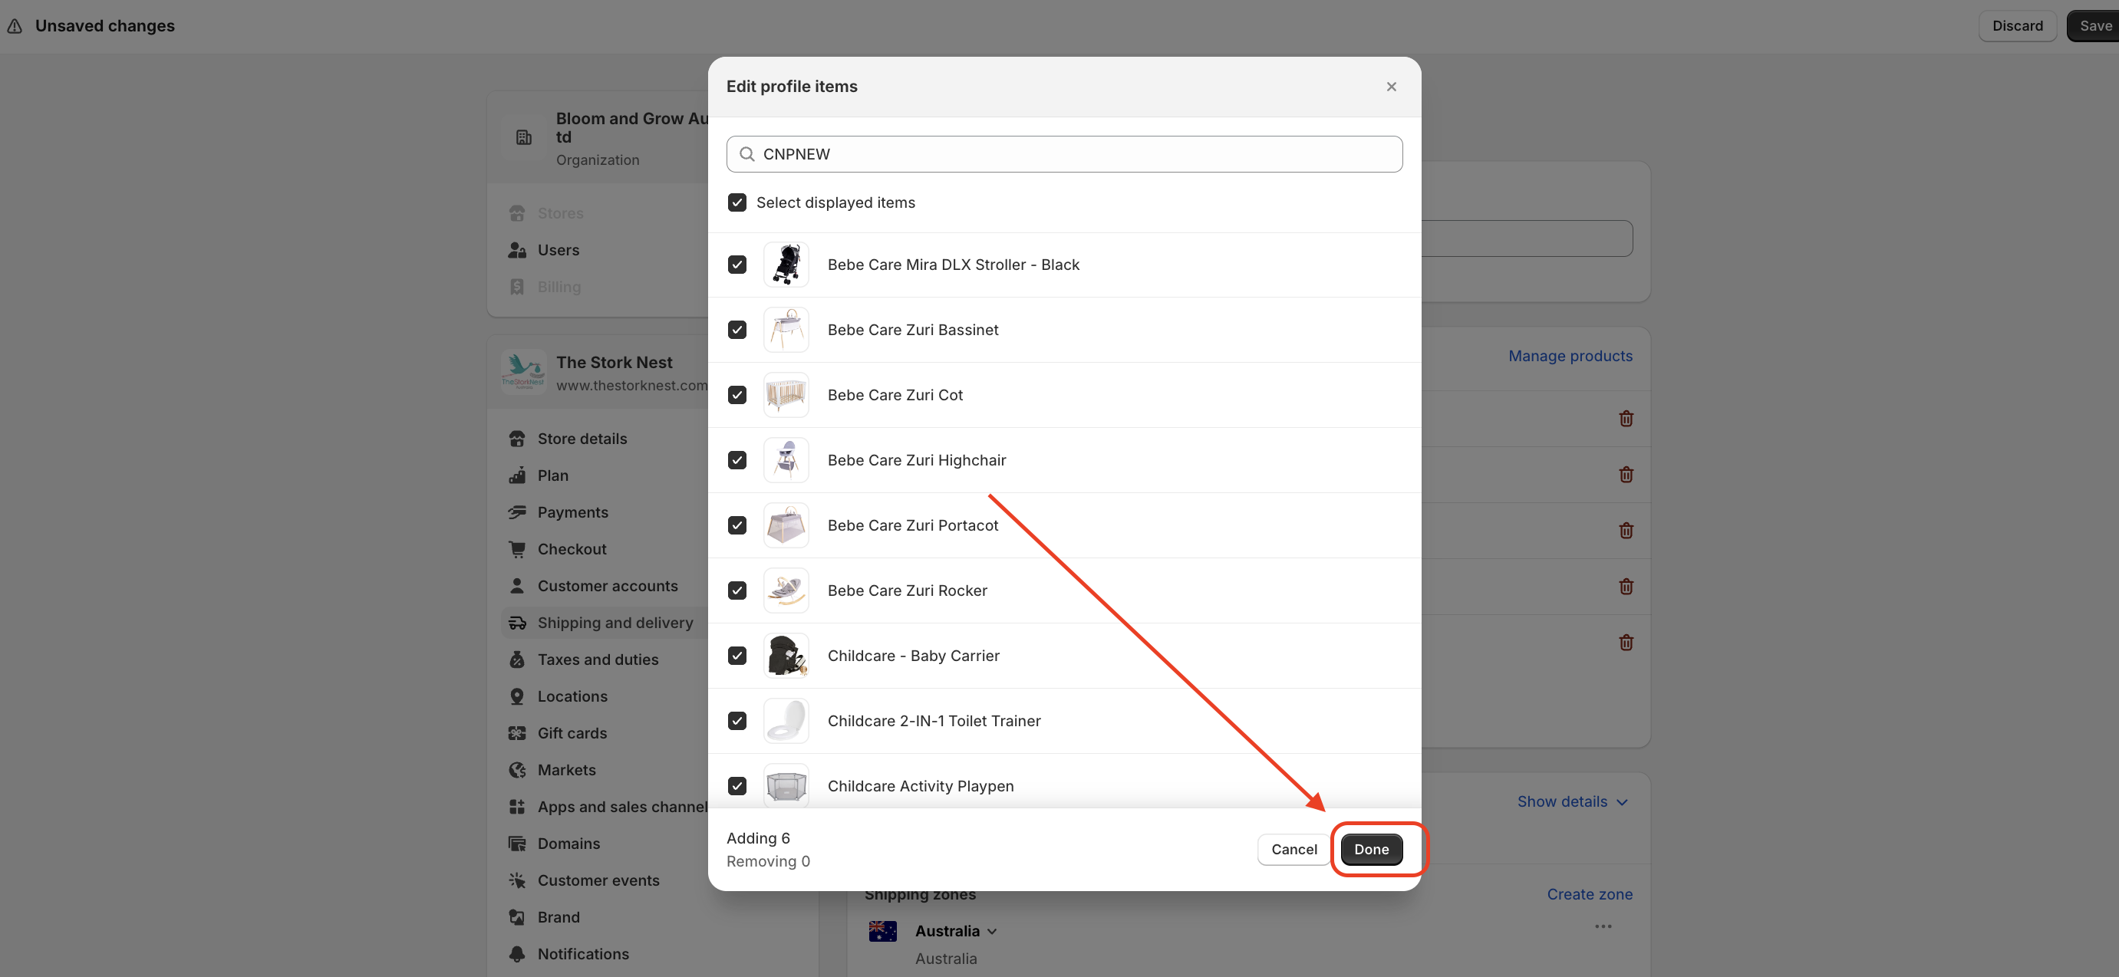Uncheck Childcare - Baby Carrier
This screenshot has height=977, width=2119.
(x=737, y=656)
